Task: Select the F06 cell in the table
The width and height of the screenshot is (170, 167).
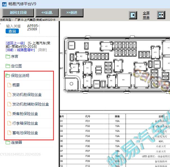Action: [x=88, y=146]
